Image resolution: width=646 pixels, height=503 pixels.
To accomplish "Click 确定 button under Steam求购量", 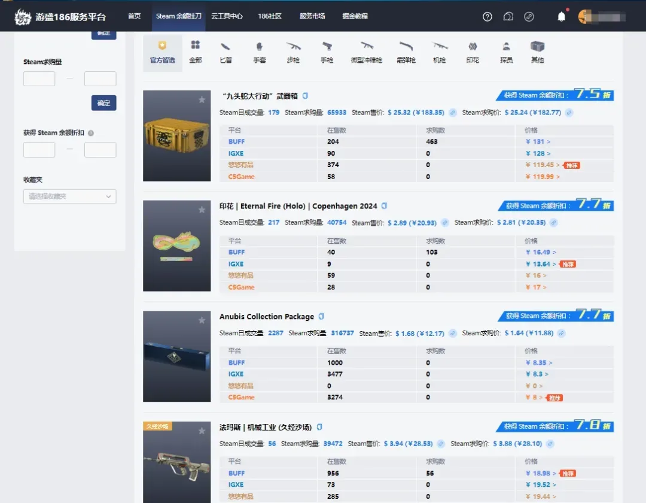I will [103, 103].
